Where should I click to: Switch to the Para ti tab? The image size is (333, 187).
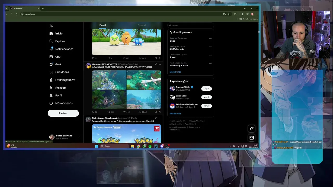(103, 25)
